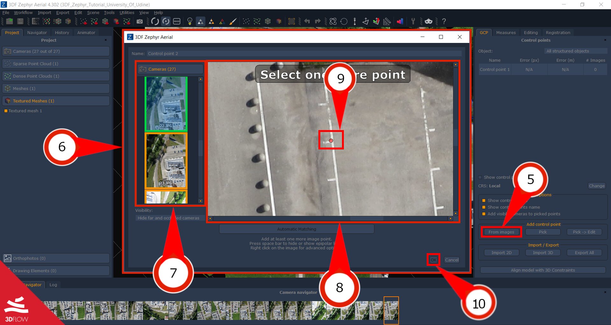Open the Workflow menu

point(23,12)
